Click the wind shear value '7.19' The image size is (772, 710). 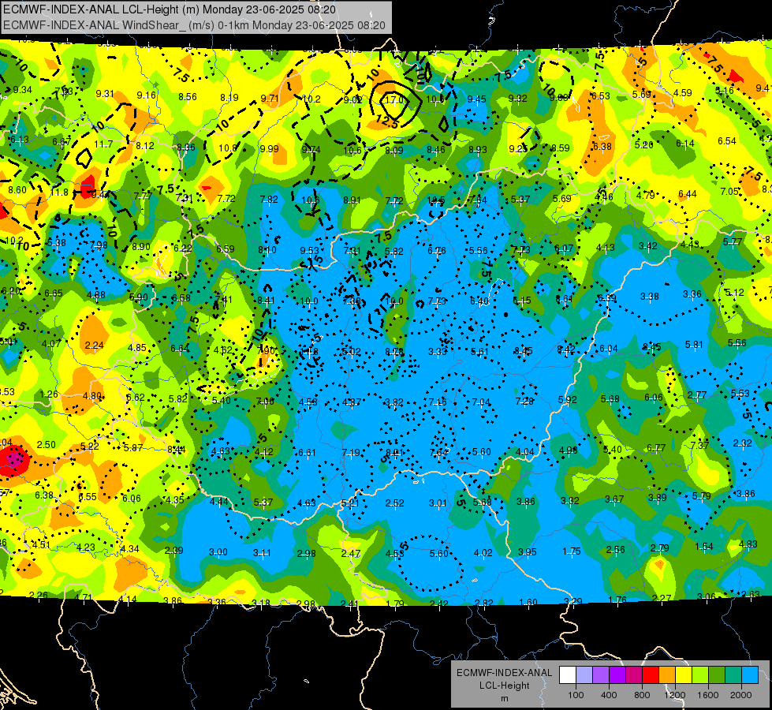coord(351,452)
